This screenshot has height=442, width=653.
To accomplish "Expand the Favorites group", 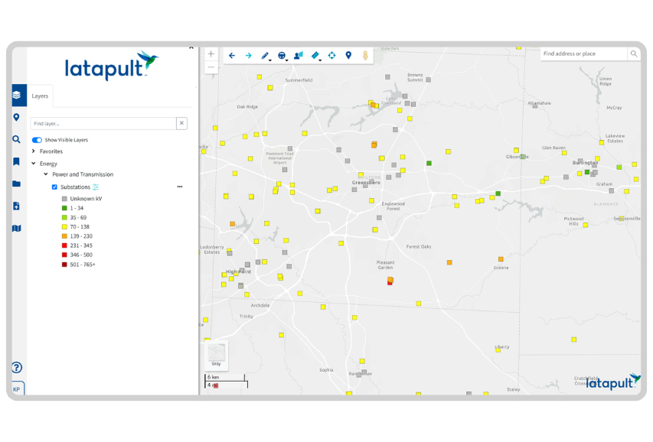I will (x=34, y=151).
